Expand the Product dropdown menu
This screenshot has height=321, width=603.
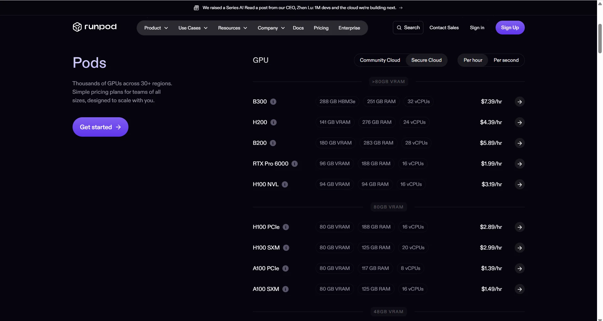point(156,28)
